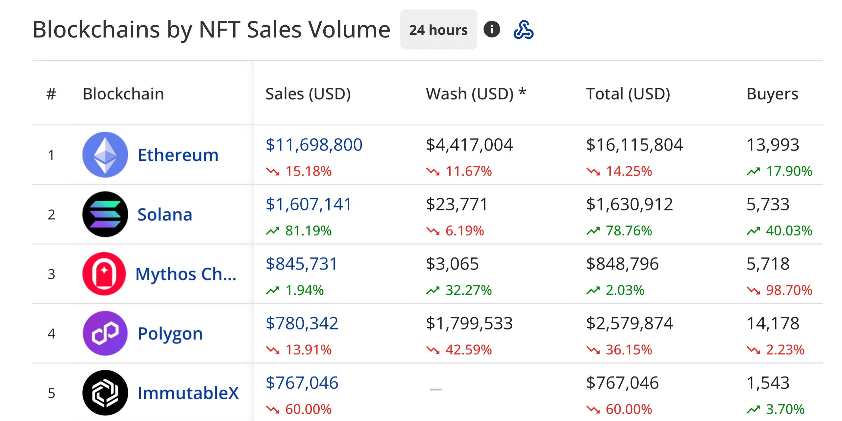Sort table by Sales (USD) column
The height and width of the screenshot is (421, 842).
click(308, 94)
